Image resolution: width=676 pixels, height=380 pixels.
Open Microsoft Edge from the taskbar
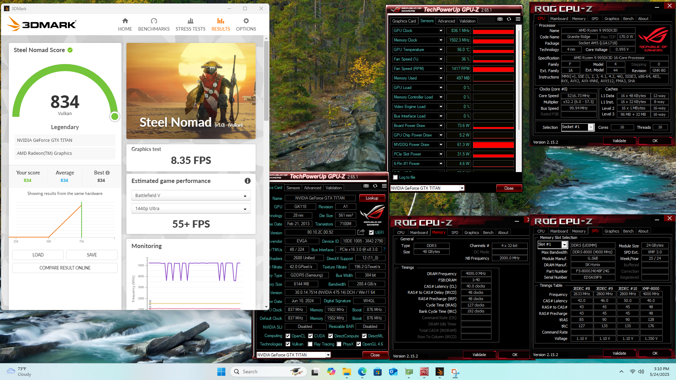(x=362, y=372)
